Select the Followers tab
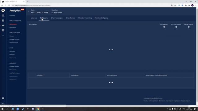The image size is (198, 111). (x=44, y=18)
